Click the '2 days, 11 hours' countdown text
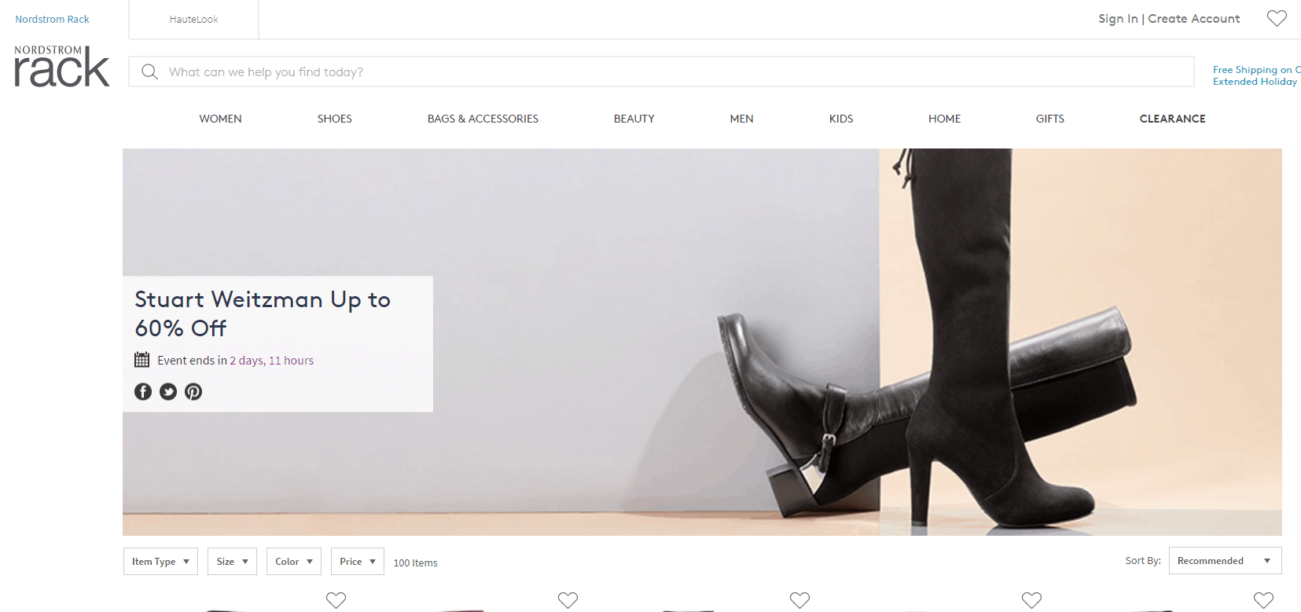 pos(272,361)
